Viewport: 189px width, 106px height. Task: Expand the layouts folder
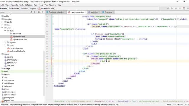pyautogui.click(x=5, y=42)
